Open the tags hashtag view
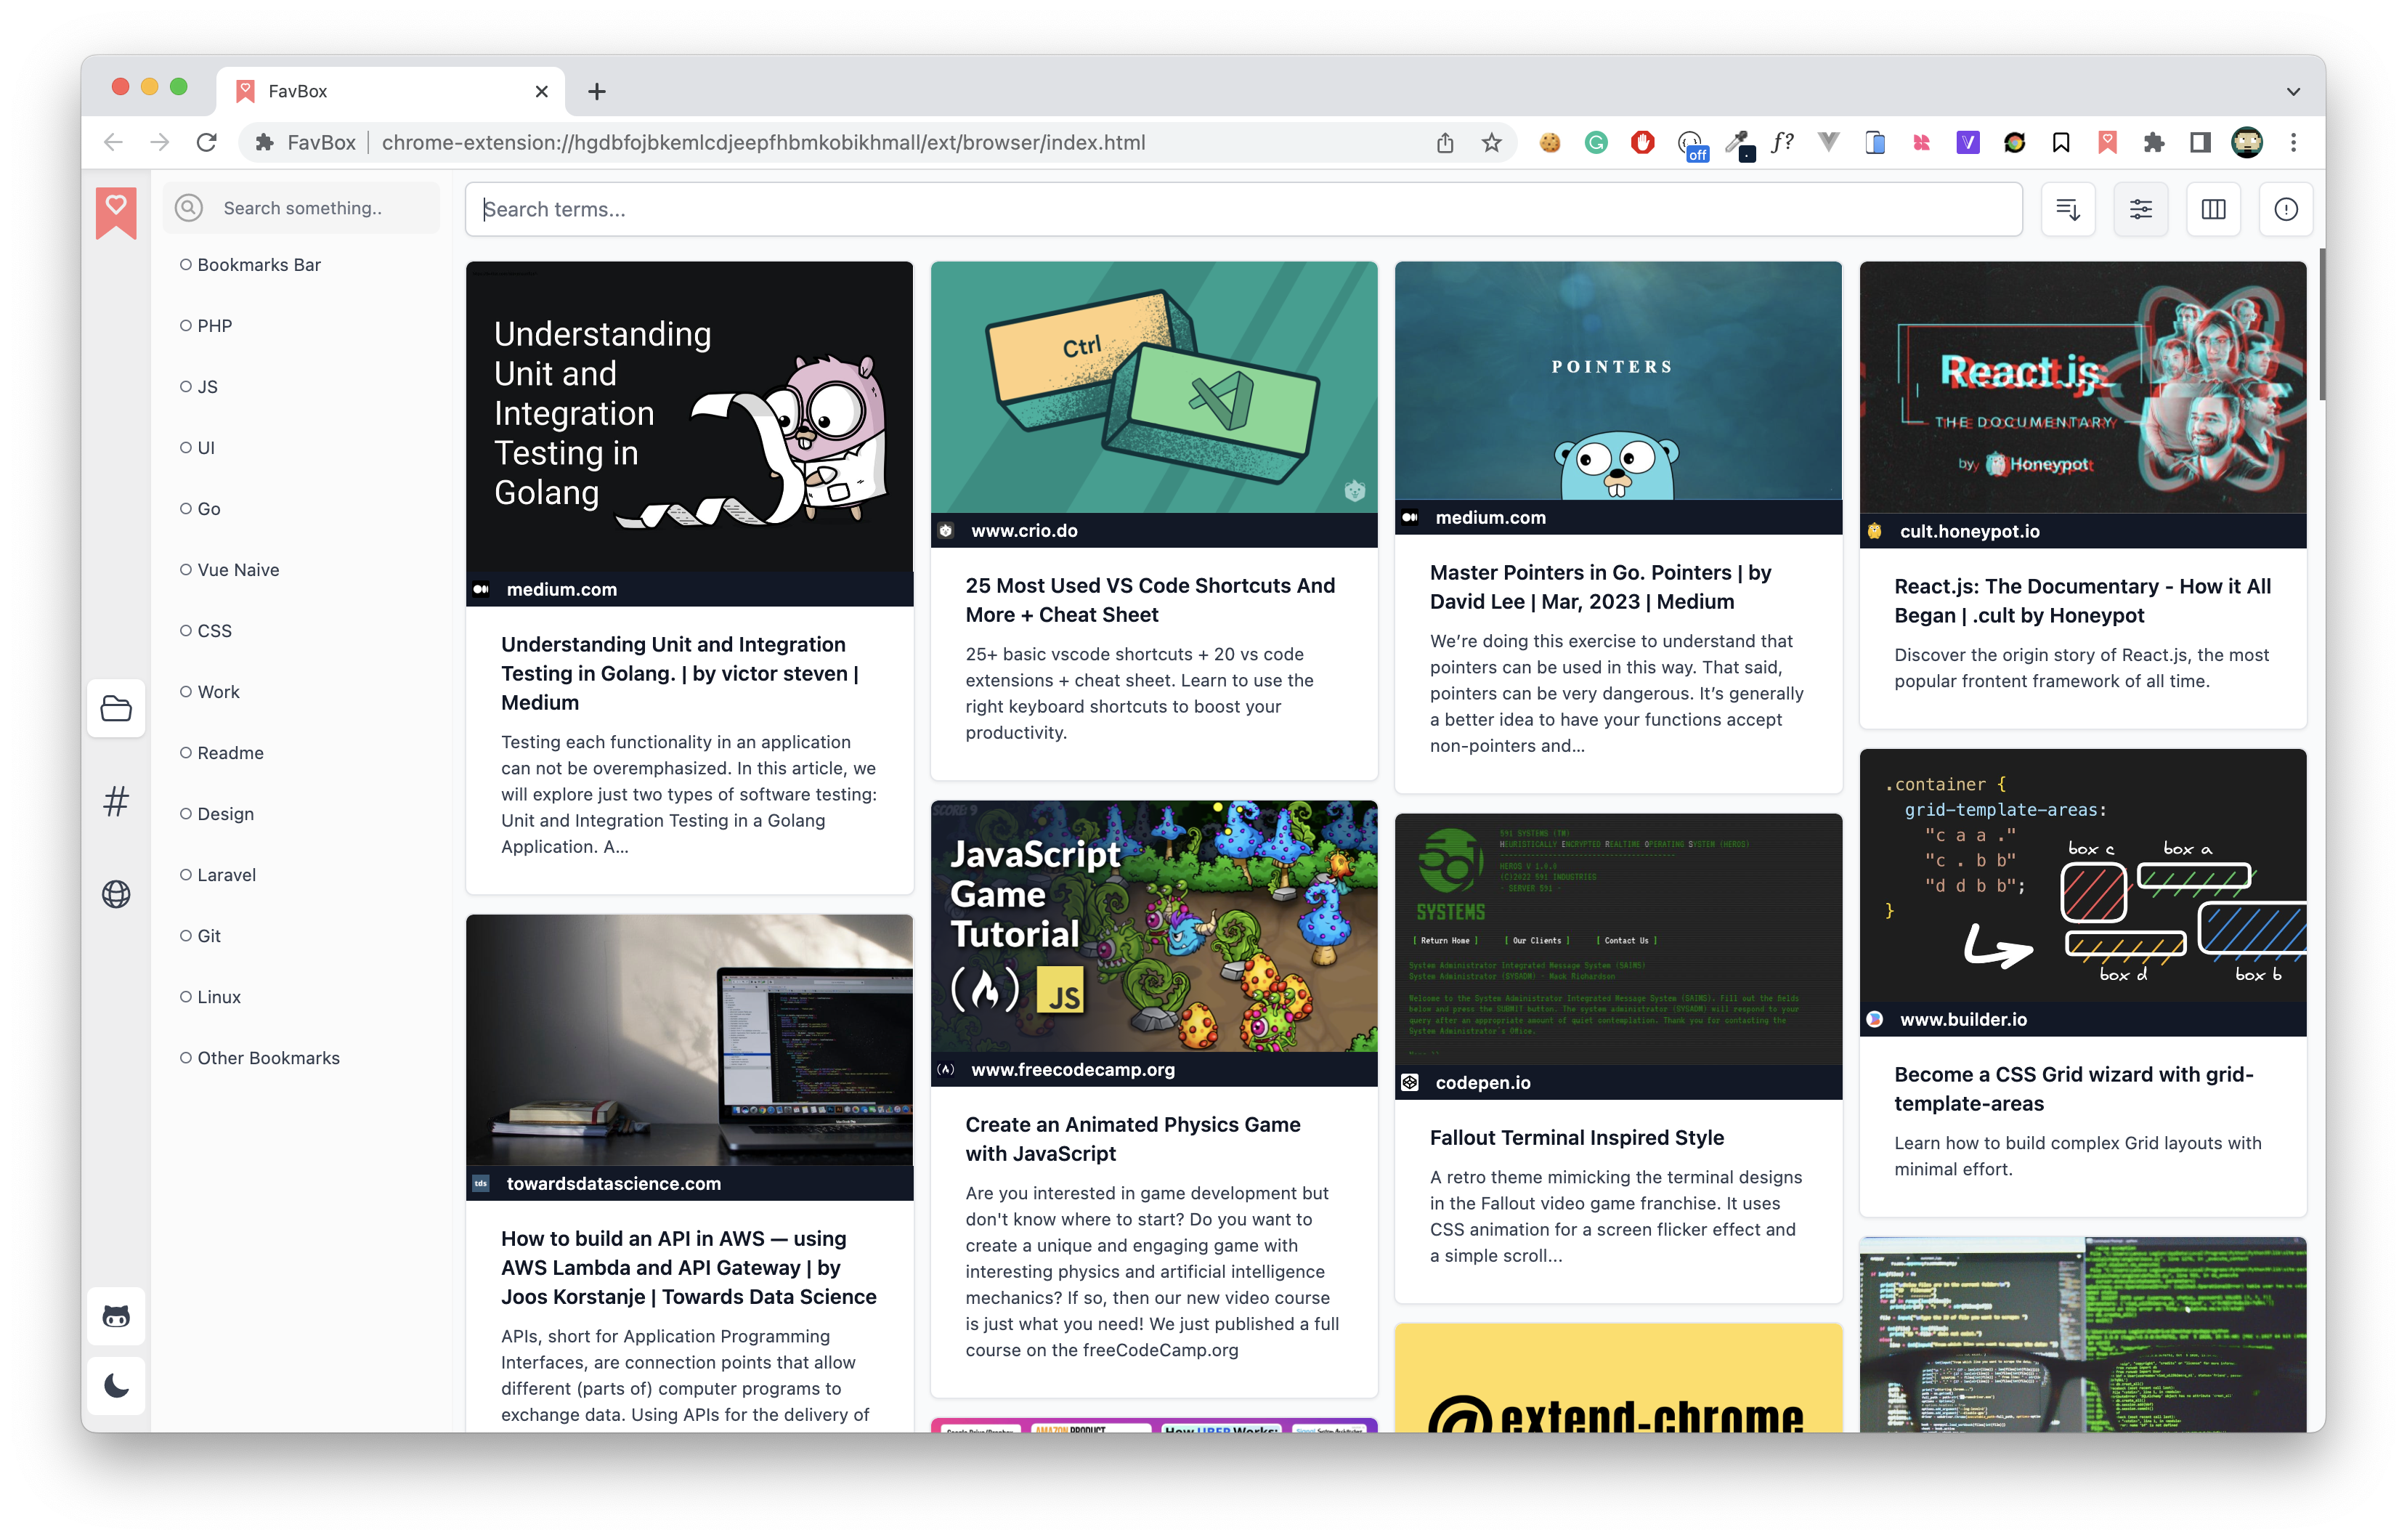Viewport: 2407px width, 1540px height. pyautogui.click(x=116, y=801)
